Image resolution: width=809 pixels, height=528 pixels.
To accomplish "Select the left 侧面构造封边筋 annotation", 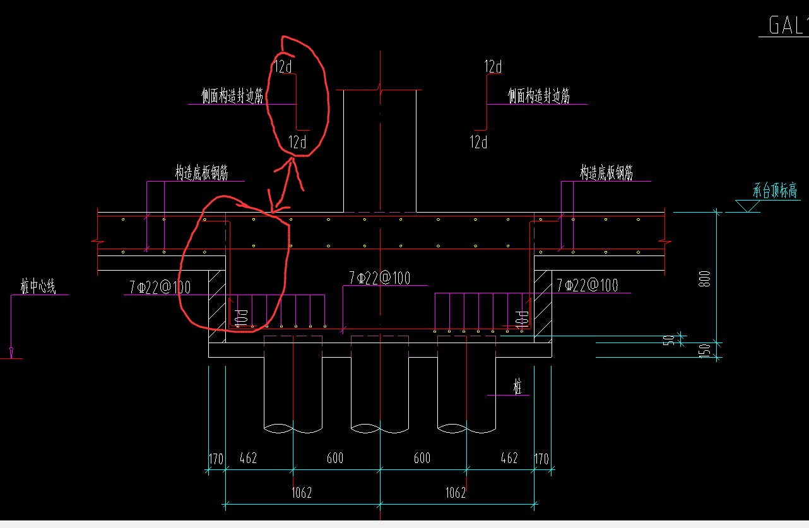I will [232, 96].
